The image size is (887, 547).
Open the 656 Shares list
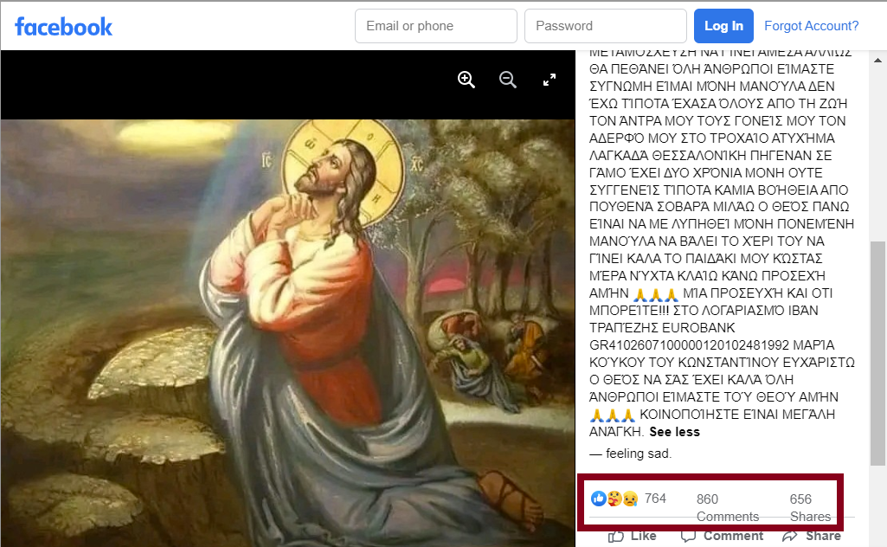[810, 507]
